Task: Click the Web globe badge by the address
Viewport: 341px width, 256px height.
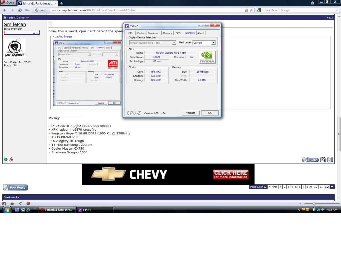Action: (41, 10)
